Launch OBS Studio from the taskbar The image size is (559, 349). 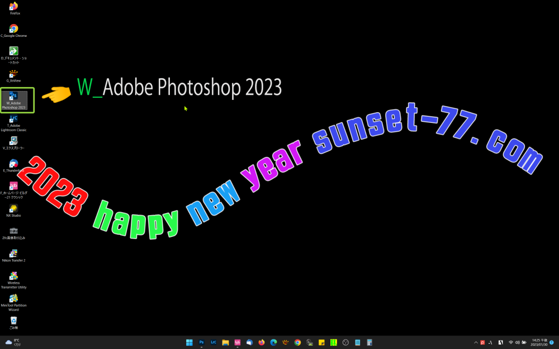click(x=345, y=343)
